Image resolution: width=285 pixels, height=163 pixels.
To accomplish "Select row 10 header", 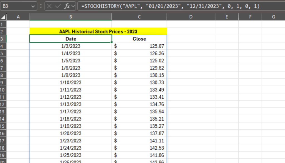I will [x=3, y=90].
